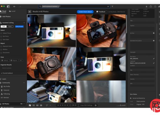This screenshot has height=116, width=160.
Task: Expand the All Photos dropdown chevron
Action: click(24, 104)
